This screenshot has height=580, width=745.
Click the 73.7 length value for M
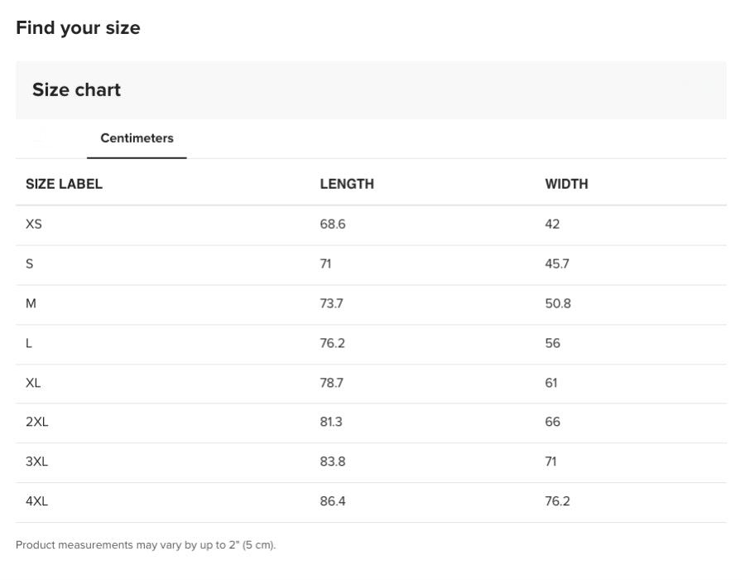331,303
